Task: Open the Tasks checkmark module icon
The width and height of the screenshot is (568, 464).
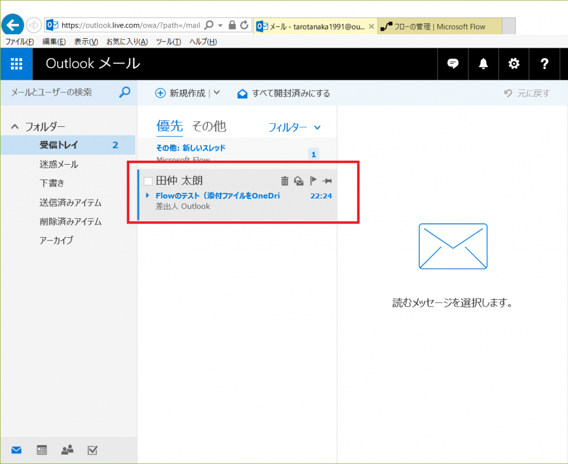Action: [x=93, y=450]
